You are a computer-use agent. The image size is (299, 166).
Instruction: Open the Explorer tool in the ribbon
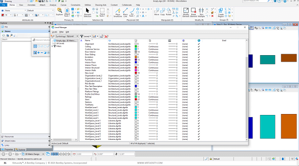click(x=59, y=12)
